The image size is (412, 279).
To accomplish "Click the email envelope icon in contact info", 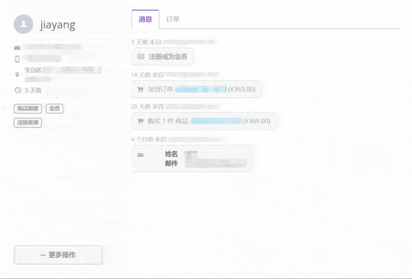I will (x=17, y=48).
